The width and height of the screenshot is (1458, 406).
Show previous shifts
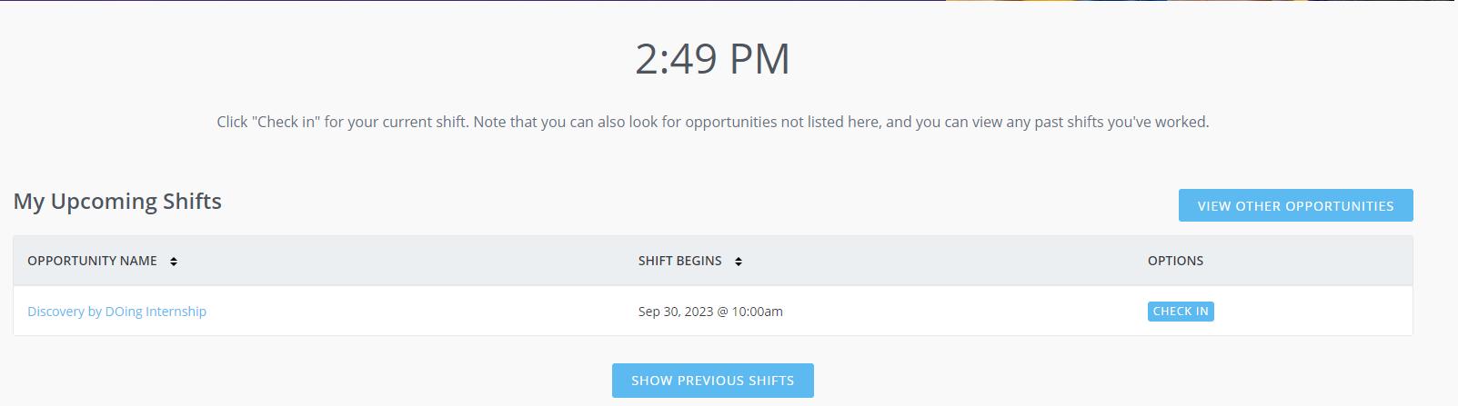(x=712, y=381)
